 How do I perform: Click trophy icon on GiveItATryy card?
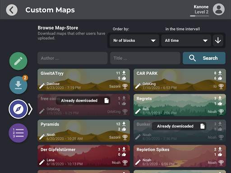pyautogui.click(x=125, y=86)
